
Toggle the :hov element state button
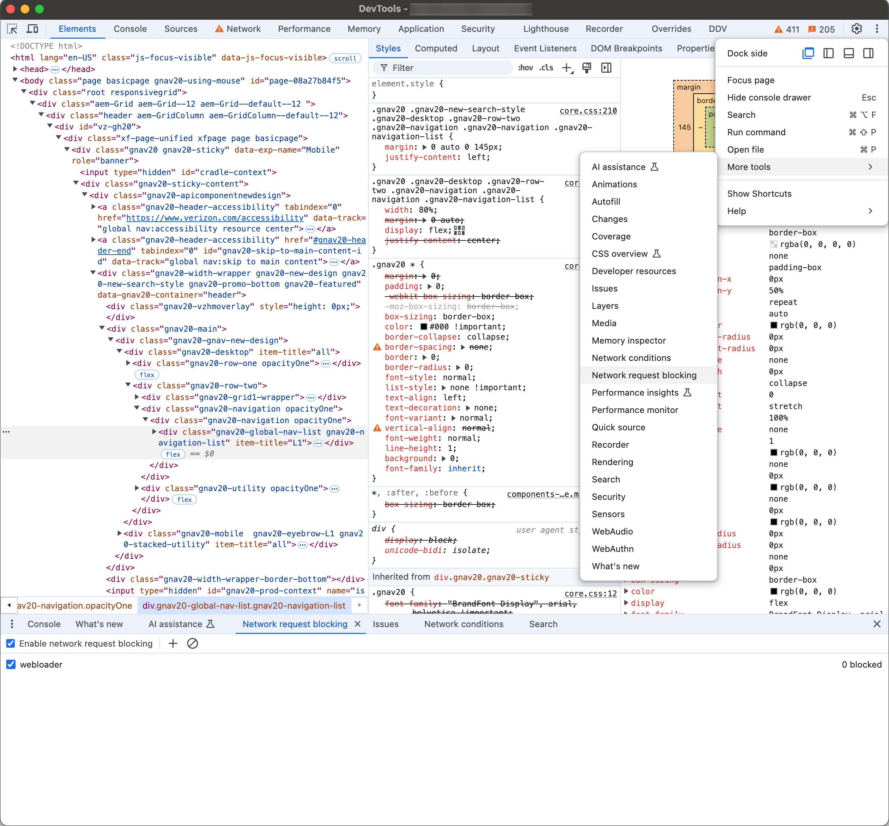click(x=525, y=68)
